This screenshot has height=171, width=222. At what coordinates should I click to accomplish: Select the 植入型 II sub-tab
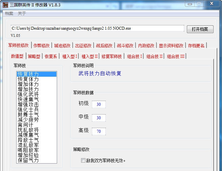coord(90,56)
